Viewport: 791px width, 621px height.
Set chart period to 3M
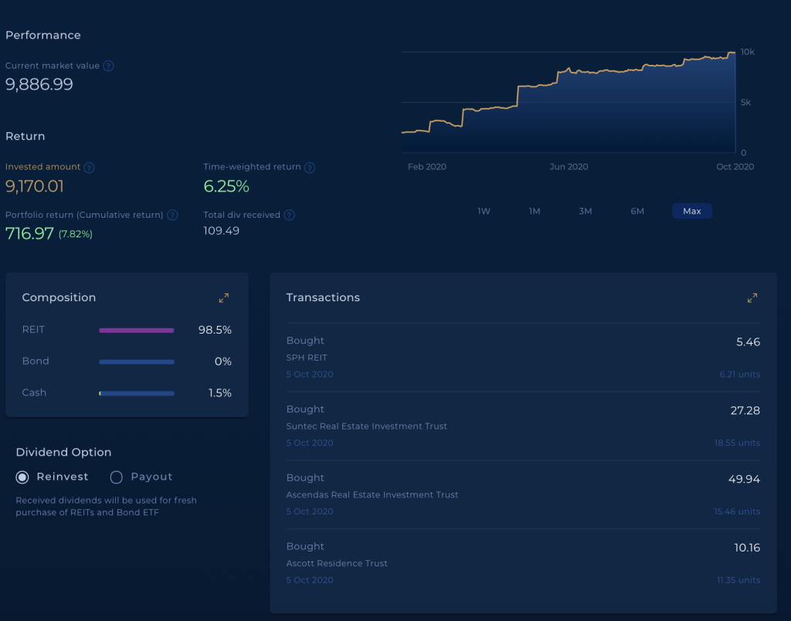[586, 211]
